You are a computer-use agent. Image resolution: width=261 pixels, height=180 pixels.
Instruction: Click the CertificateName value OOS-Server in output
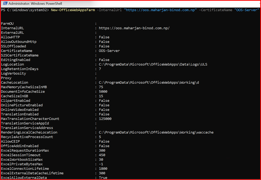(109, 51)
